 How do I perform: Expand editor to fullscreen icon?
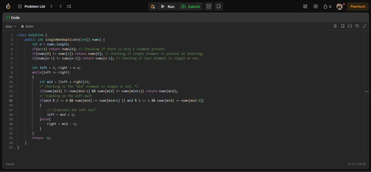[365, 27]
